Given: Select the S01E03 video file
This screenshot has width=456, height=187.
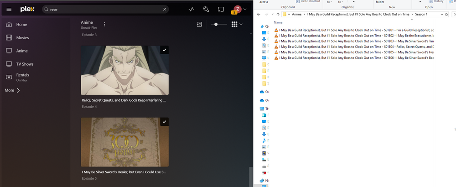Looking at the screenshot, I should click(x=354, y=41).
